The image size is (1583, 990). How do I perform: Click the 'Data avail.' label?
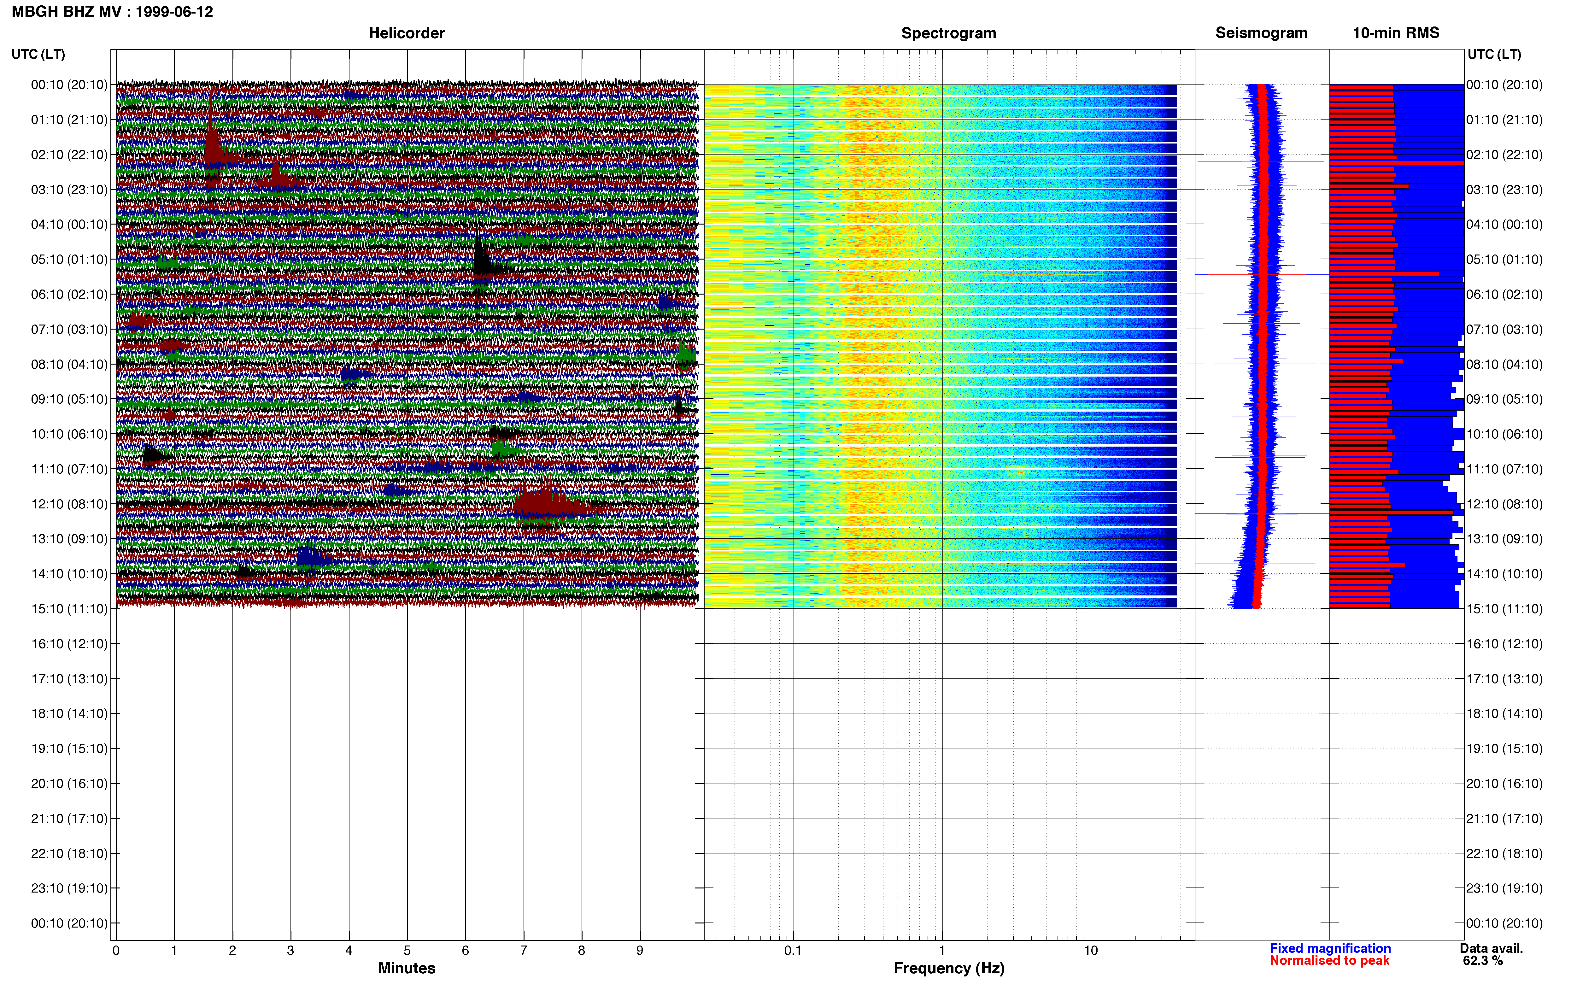(1491, 949)
